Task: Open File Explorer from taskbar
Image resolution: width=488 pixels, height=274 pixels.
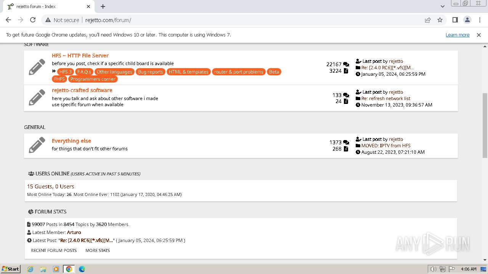Action: [x=43, y=269]
